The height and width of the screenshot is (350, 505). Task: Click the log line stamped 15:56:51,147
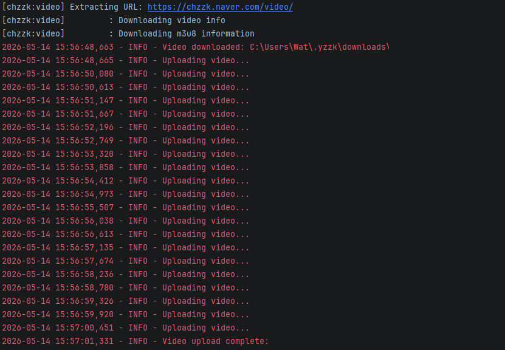(x=126, y=100)
